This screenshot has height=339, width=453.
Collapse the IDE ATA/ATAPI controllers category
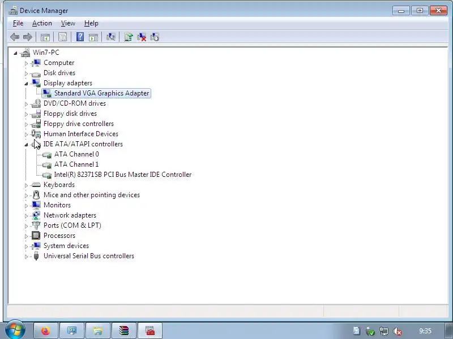26,145
